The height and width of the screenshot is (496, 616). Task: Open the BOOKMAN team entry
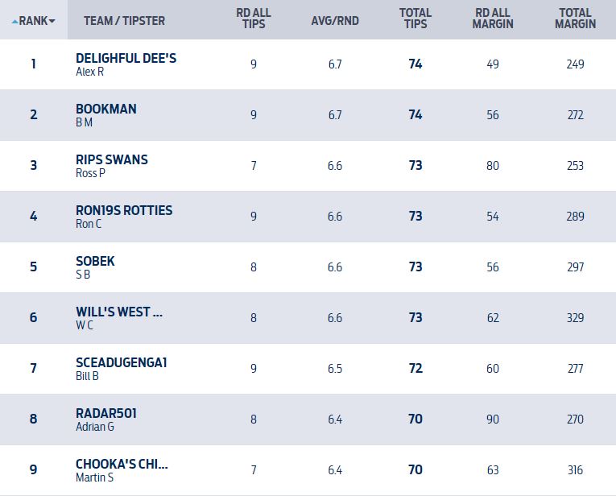pyautogui.click(x=106, y=109)
